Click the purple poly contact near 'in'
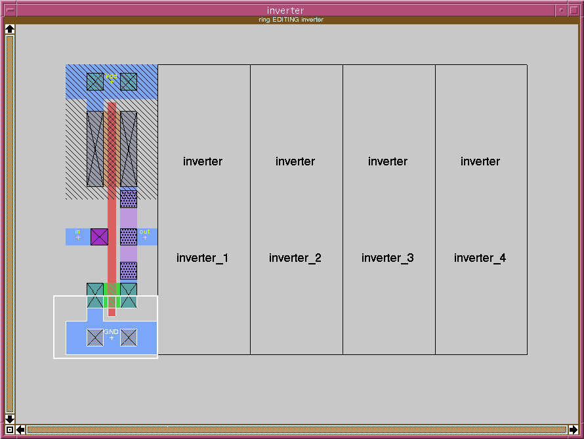Screen dimensions: 584x439 pos(100,237)
